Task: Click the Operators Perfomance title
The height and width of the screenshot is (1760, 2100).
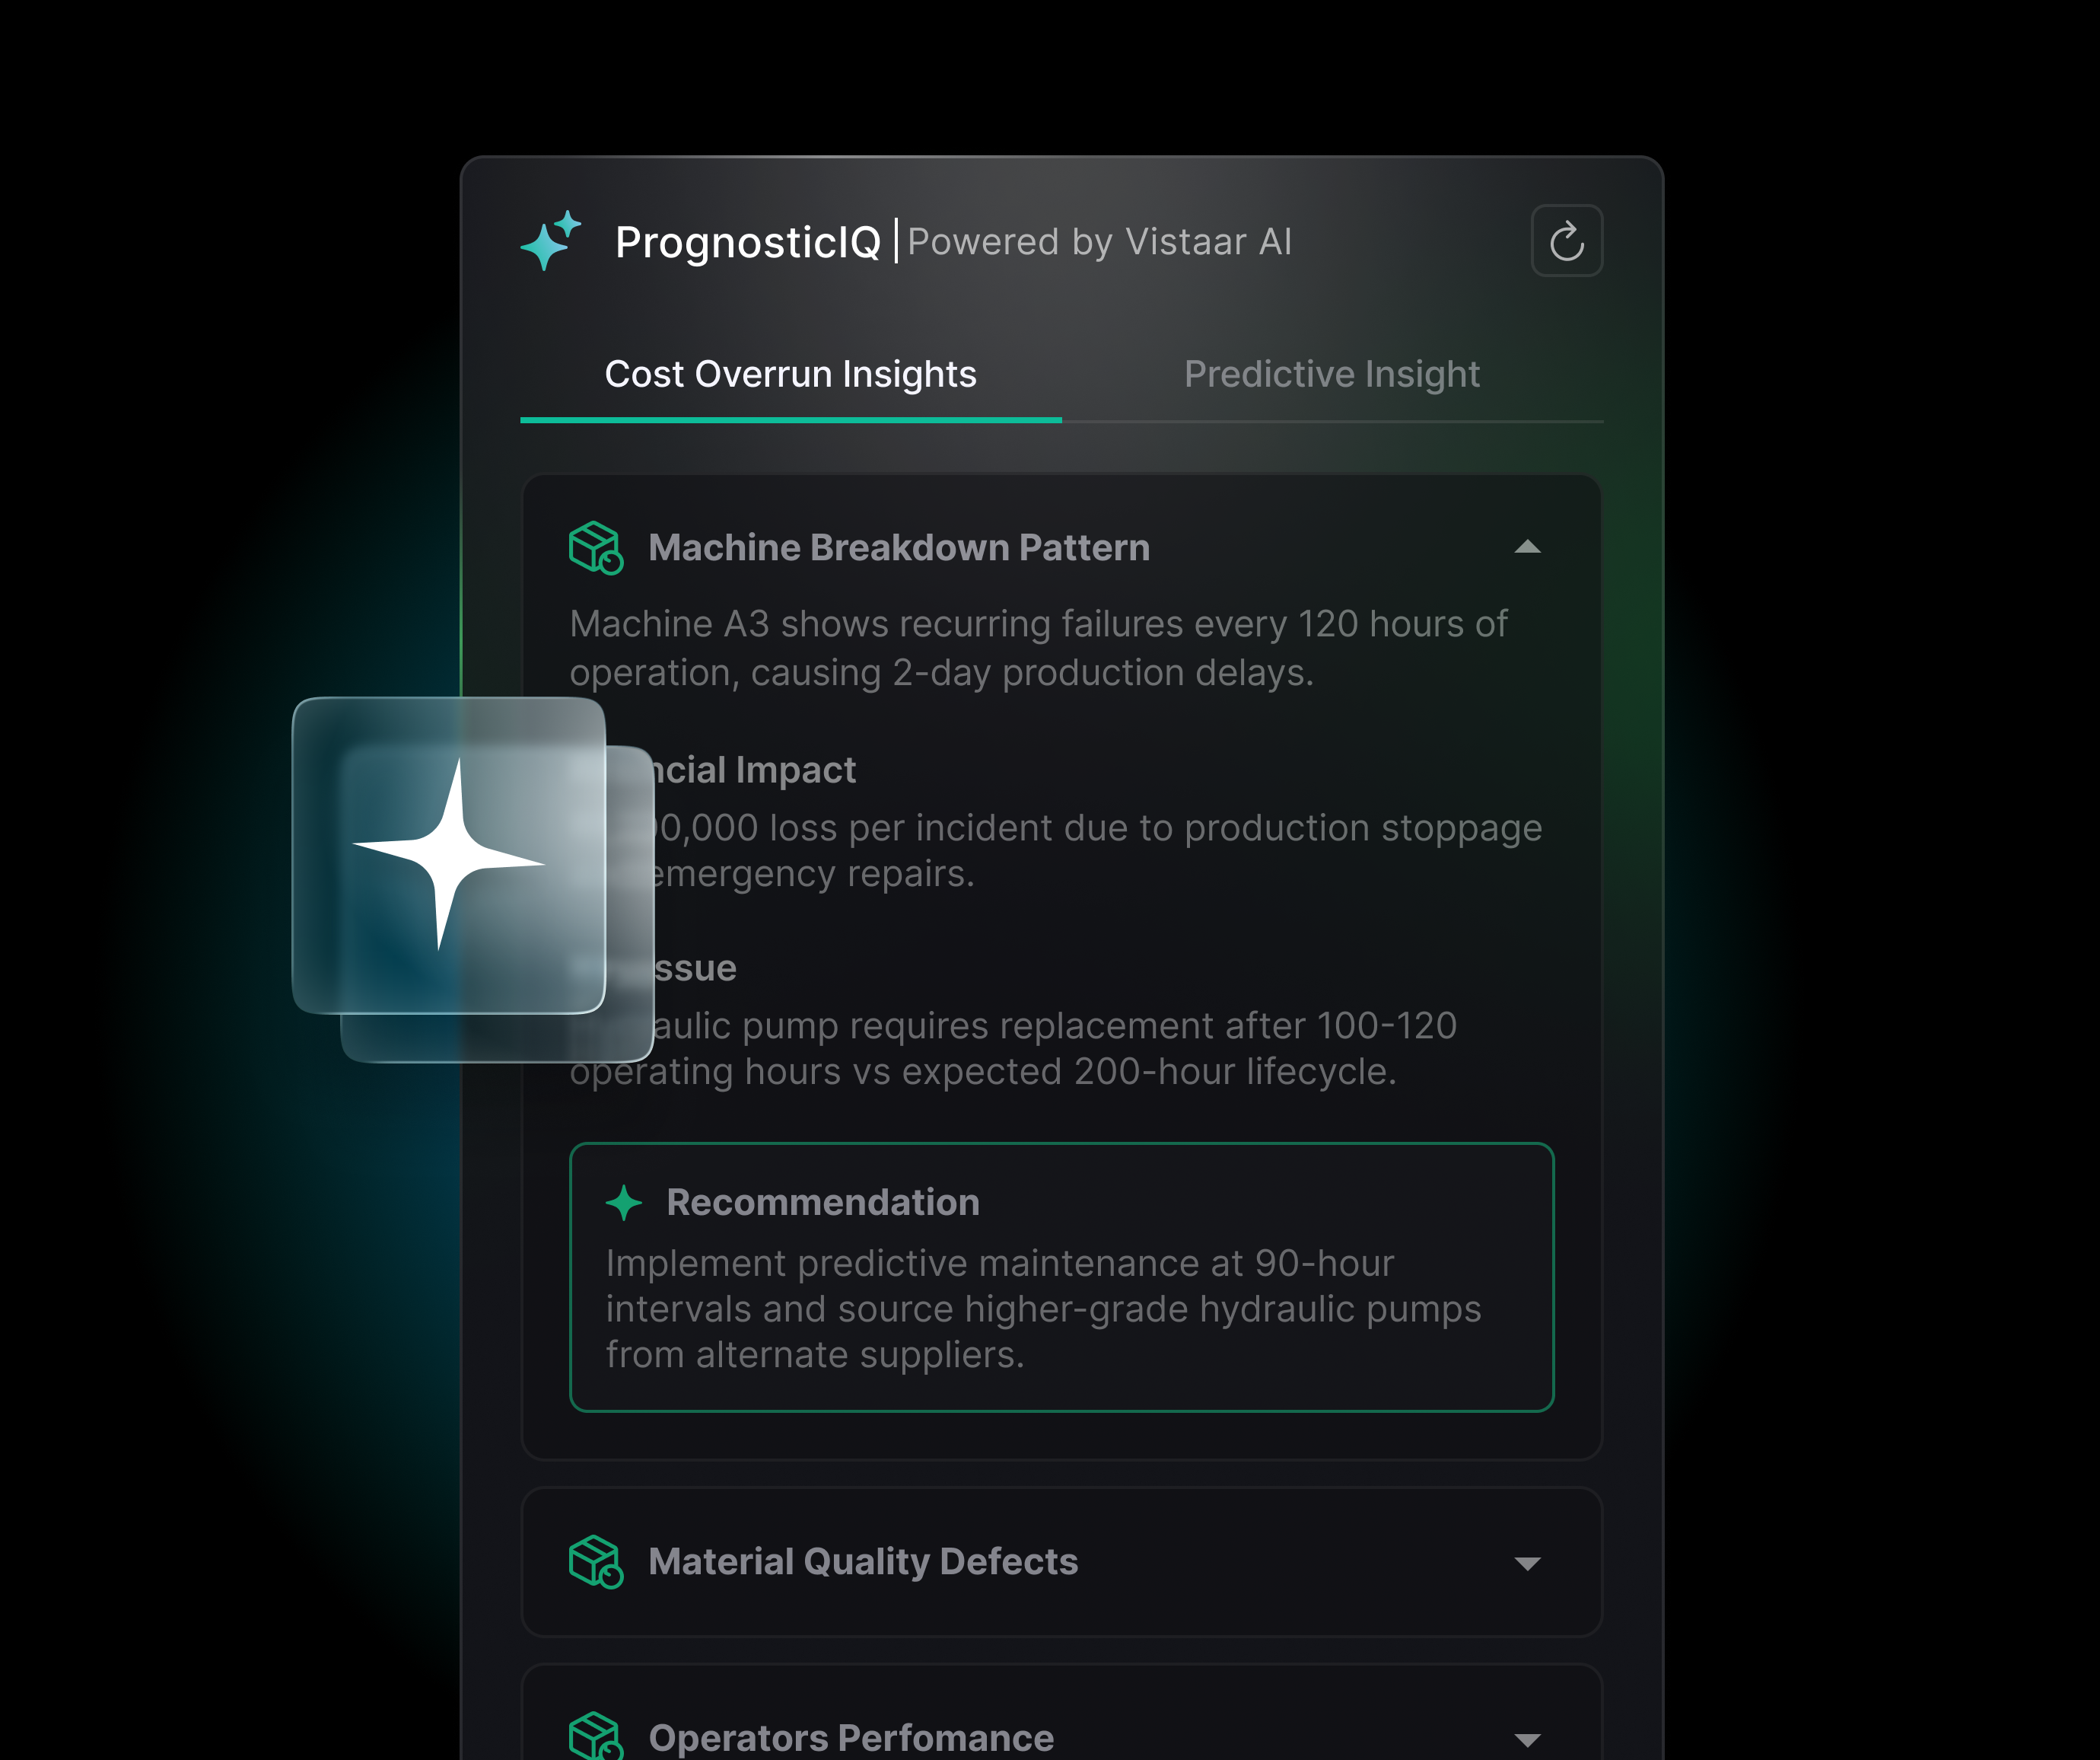Action: click(851, 1738)
